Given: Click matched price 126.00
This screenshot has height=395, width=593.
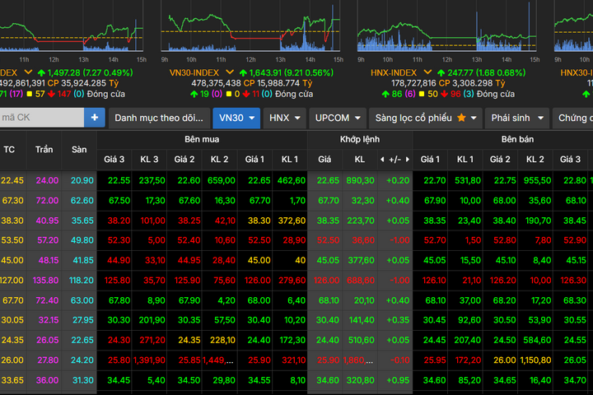Looking at the screenshot, I should pyautogui.click(x=327, y=281).
